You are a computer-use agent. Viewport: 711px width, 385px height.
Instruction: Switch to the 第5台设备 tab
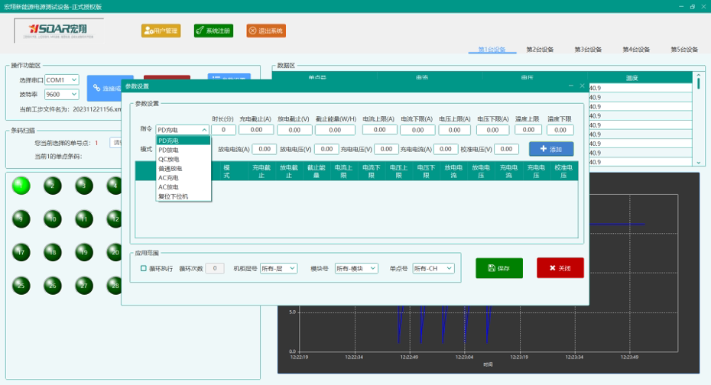tap(684, 50)
